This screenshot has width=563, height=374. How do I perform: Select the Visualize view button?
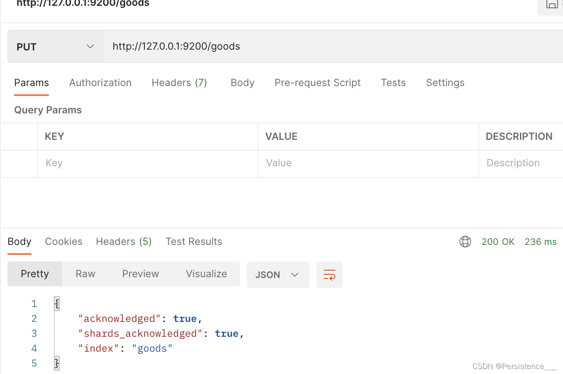click(x=206, y=274)
